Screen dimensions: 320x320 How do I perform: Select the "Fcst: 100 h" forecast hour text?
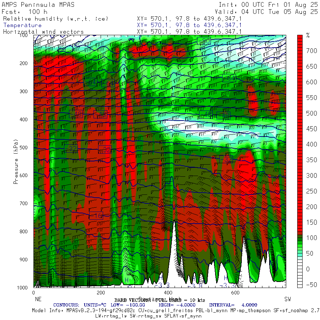click(25, 12)
